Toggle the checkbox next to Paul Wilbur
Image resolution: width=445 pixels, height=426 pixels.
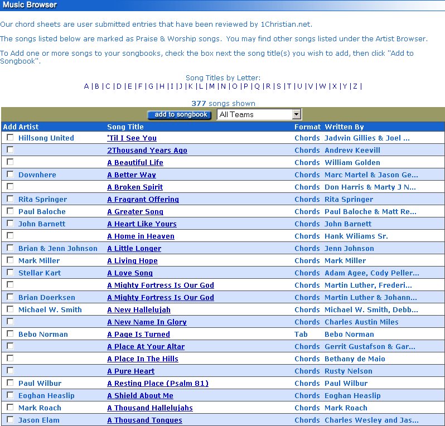[10, 383]
